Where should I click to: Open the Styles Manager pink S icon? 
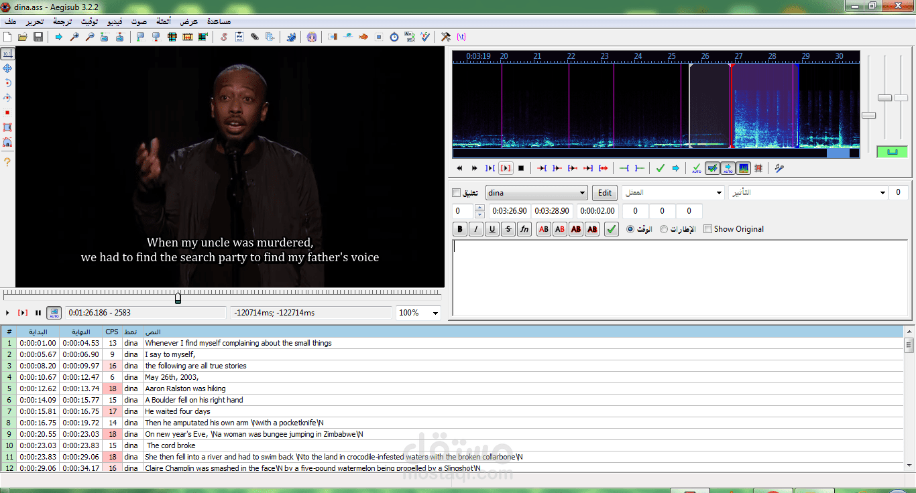coord(224,37)
